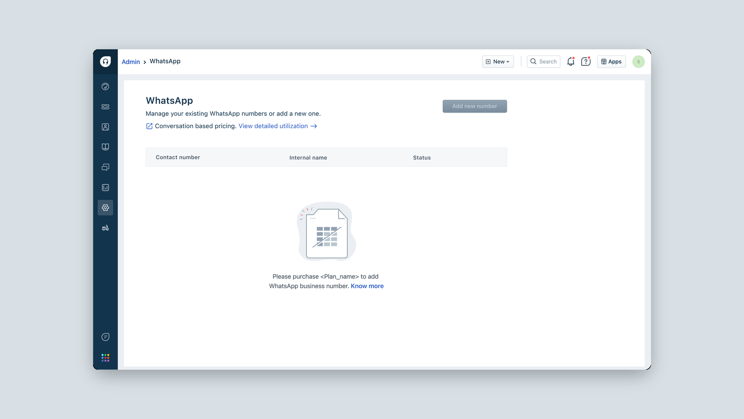Open the View detailed utilization link
This screenshot has height=419, width=744.
[278, 126]
